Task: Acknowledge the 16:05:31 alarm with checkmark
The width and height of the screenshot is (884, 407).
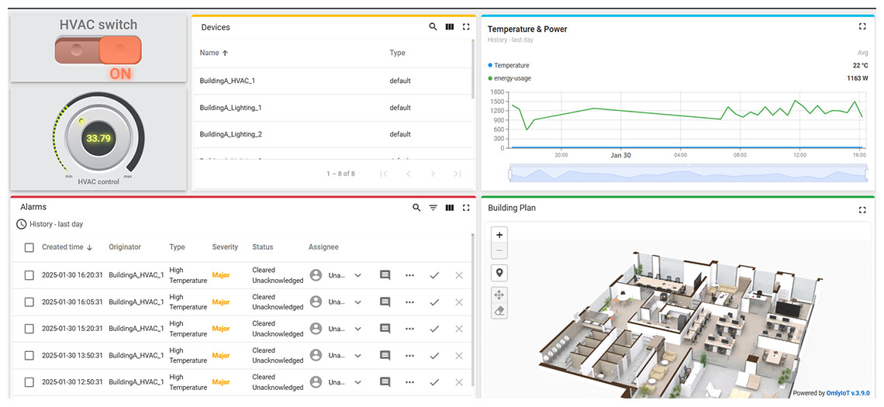Action: click(x=434, y=302)
